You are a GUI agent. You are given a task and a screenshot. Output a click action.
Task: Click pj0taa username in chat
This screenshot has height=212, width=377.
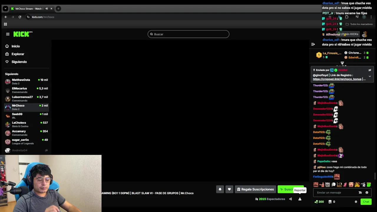tap(321, 167)
